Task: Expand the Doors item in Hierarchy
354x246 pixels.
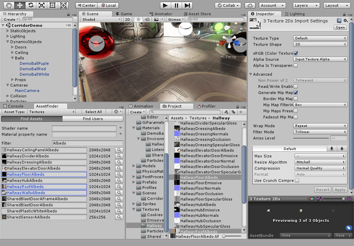Action: [13, 47]
